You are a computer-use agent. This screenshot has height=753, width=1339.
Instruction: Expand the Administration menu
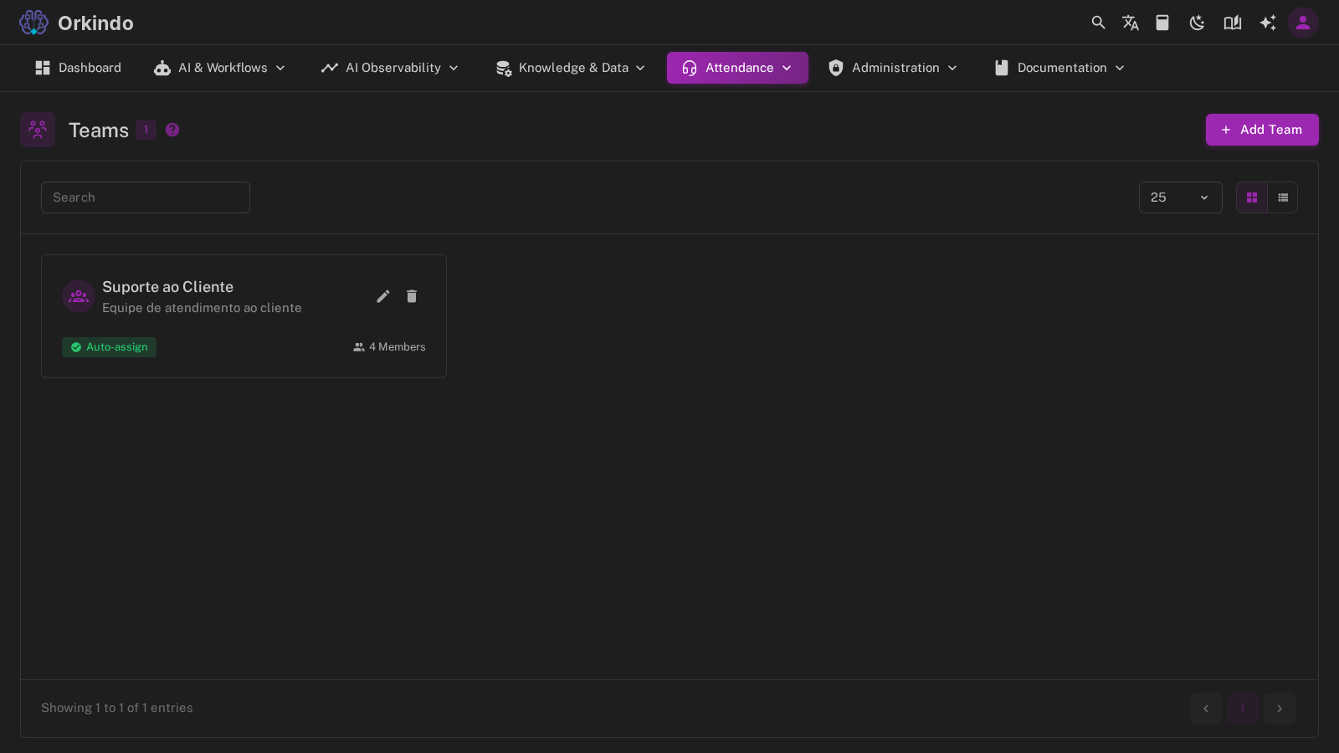point(893,68)
